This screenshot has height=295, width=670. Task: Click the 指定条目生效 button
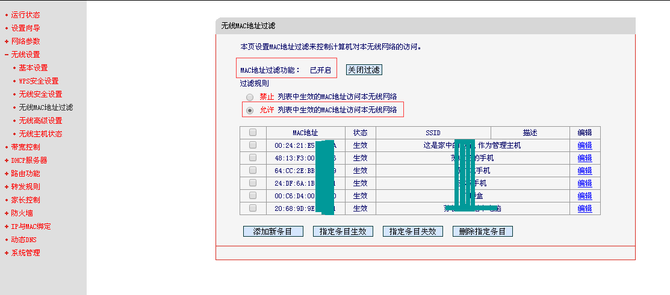[x=343, y=231]
